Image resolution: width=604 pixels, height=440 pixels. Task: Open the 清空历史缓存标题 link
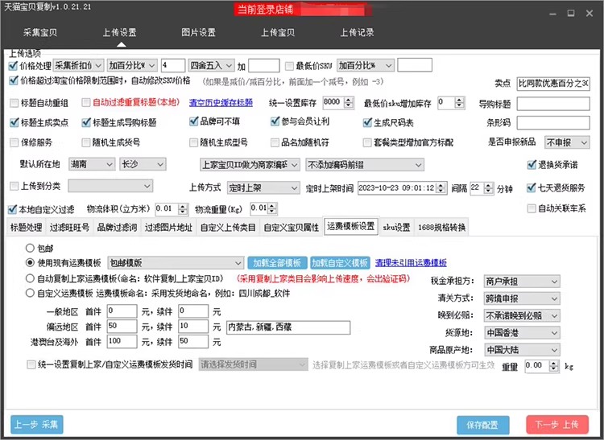tap(220, 103)
